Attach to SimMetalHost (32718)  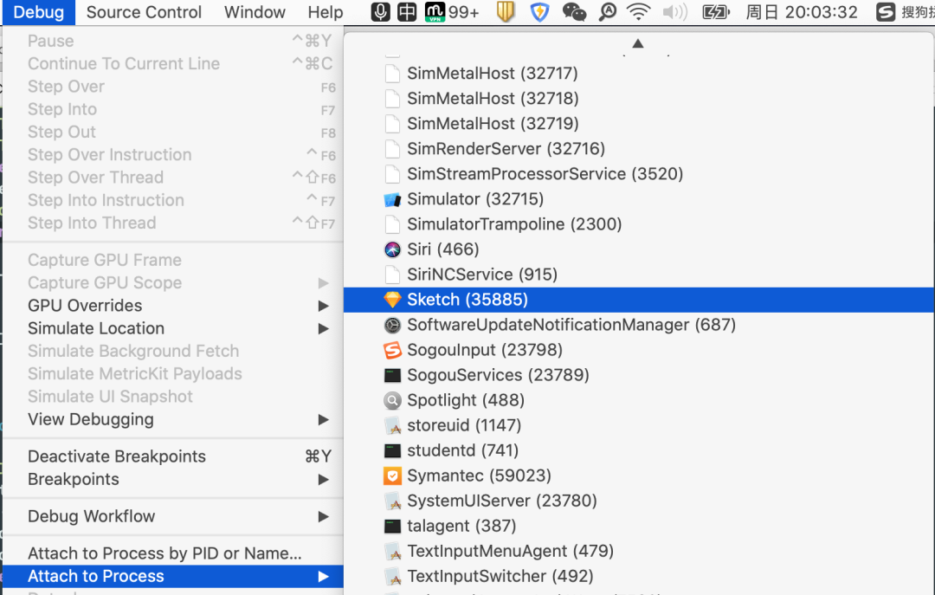click(639, 99)
